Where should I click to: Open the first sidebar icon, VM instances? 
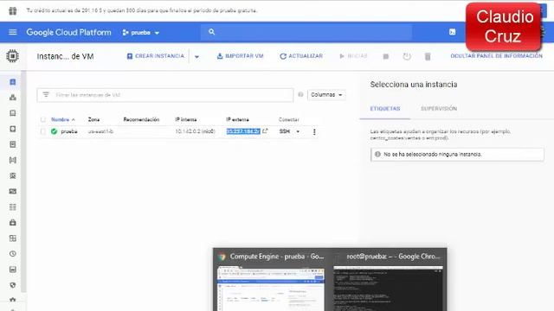tap(13, 82)
